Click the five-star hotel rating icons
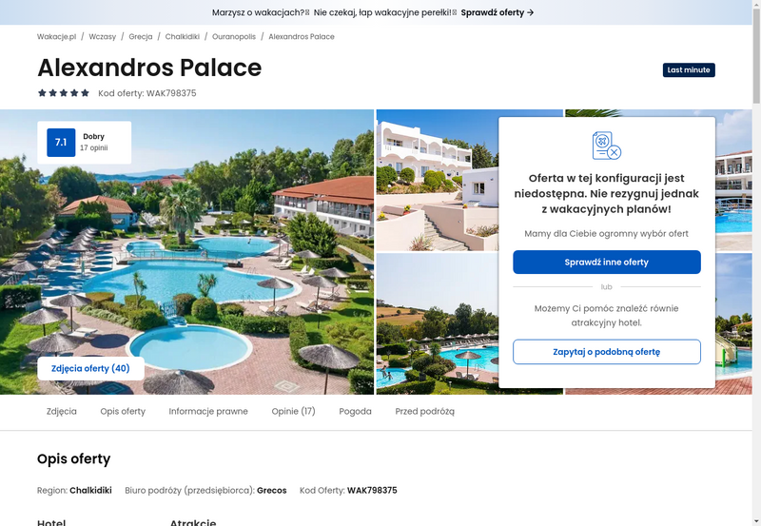 pos(64,93)
